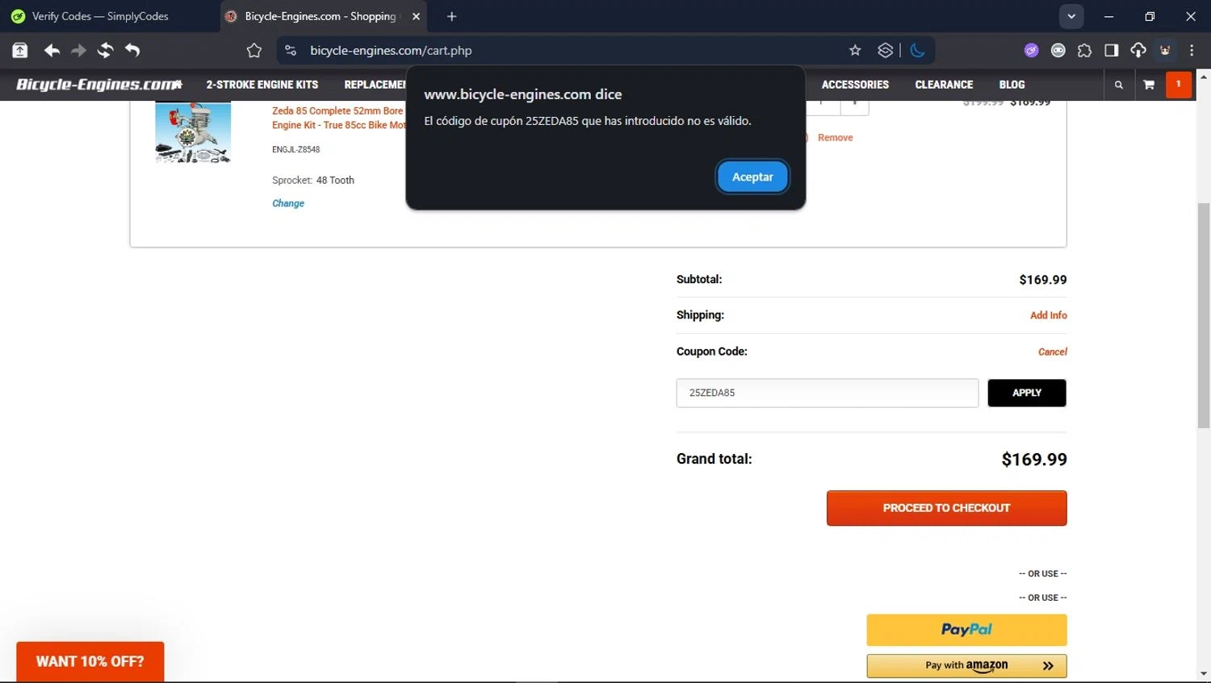The width and height of the screenshot is (1211, 683).
Task: Reload the page with the refresh icon
Action: (x=105, y=50)
